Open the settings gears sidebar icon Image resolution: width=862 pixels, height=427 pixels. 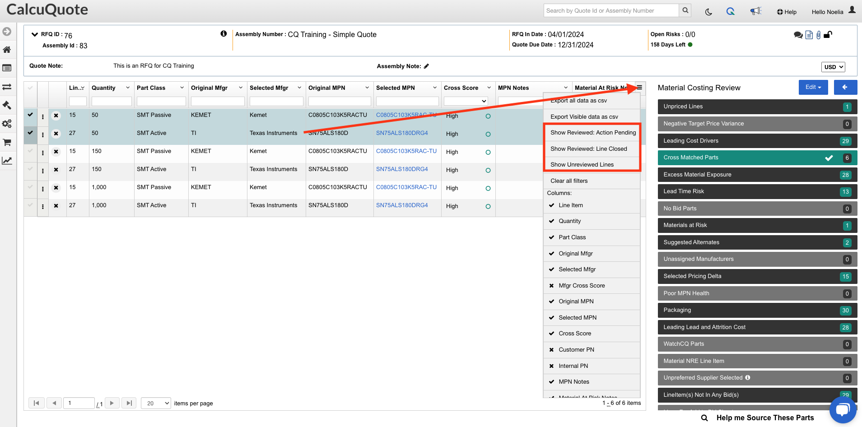(7, 124)
